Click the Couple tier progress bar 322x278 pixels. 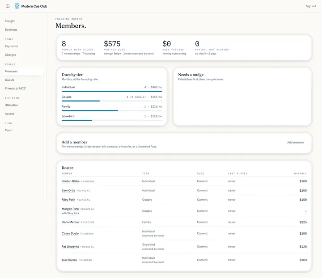click(112, 101)
